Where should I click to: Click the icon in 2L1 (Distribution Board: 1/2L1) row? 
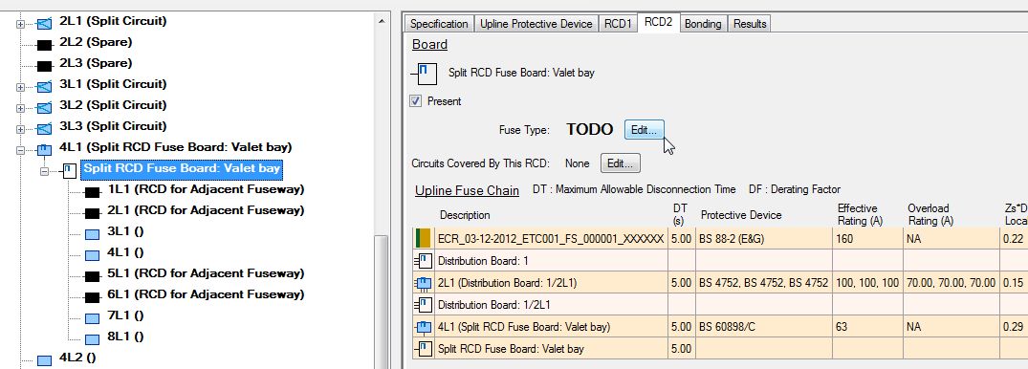tap(425, 283)
